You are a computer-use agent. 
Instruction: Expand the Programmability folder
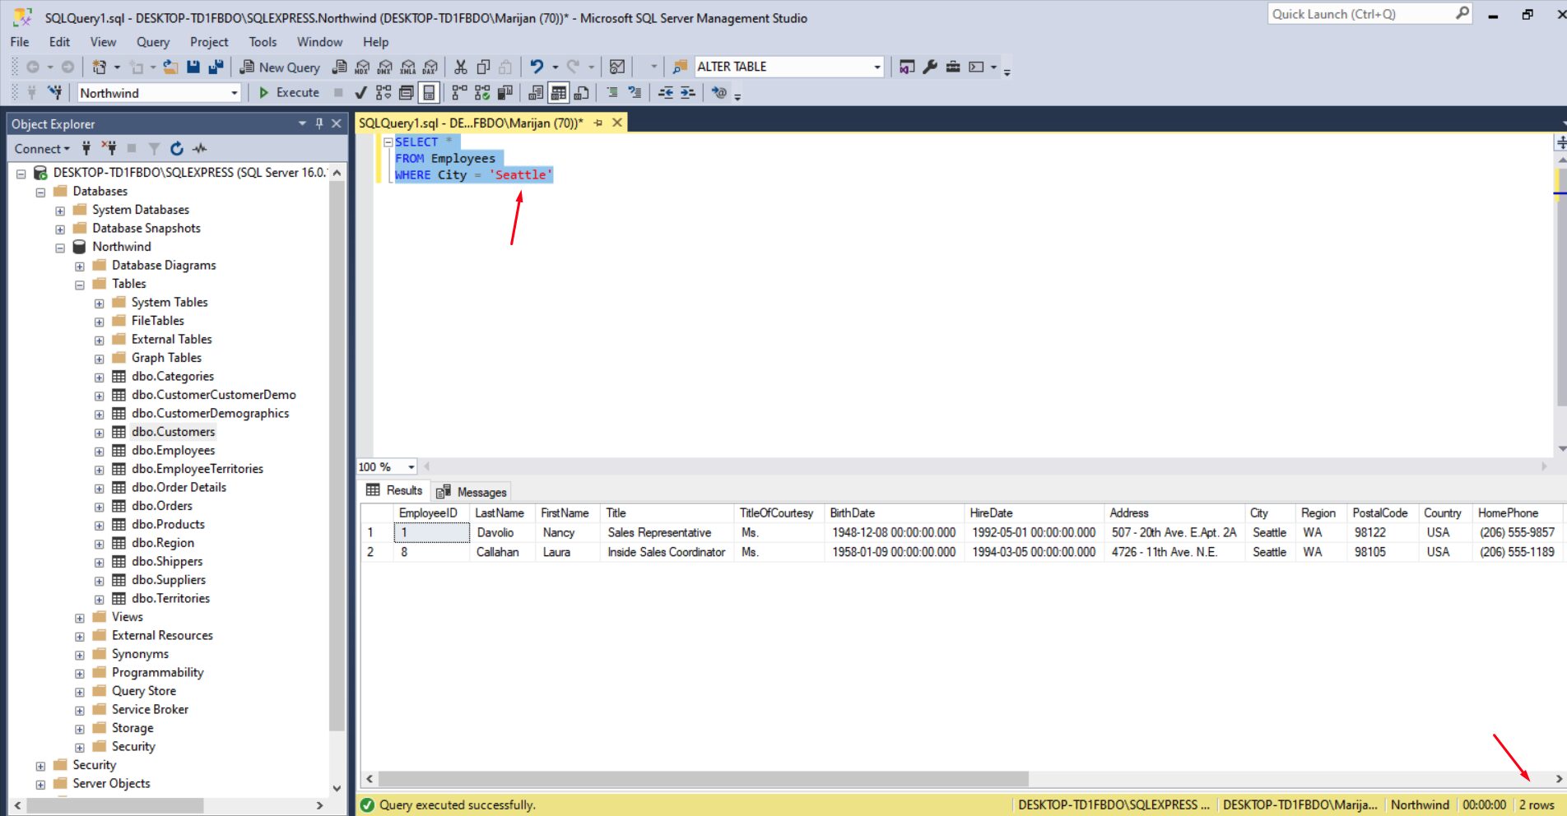80,674
